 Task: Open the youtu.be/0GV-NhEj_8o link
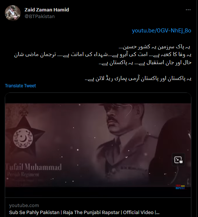[162, 31]
